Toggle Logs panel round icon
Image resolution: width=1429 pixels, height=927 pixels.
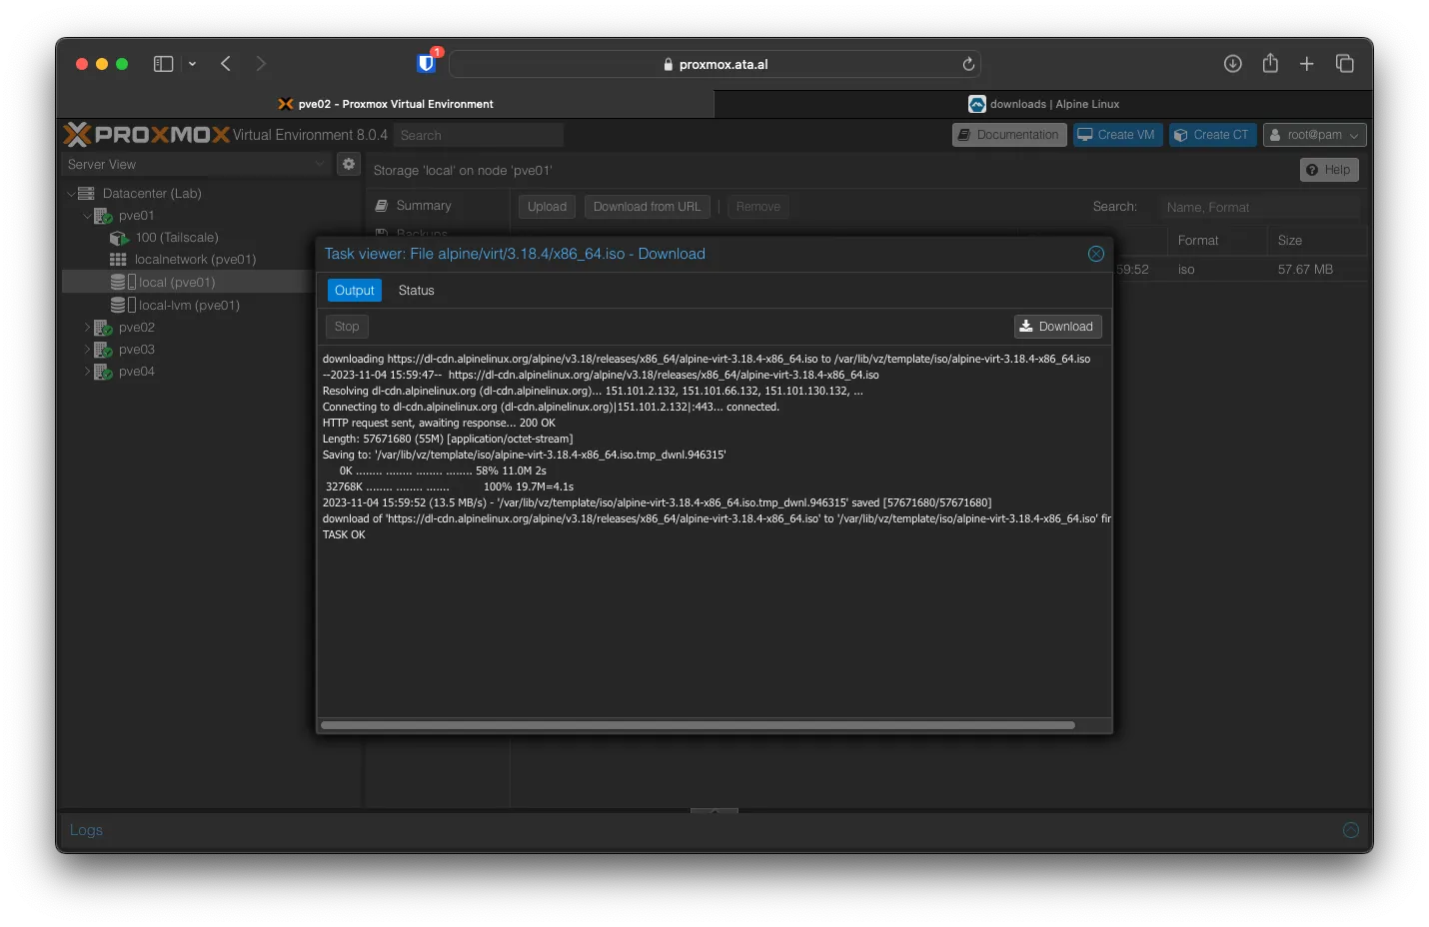(1351, 830)
